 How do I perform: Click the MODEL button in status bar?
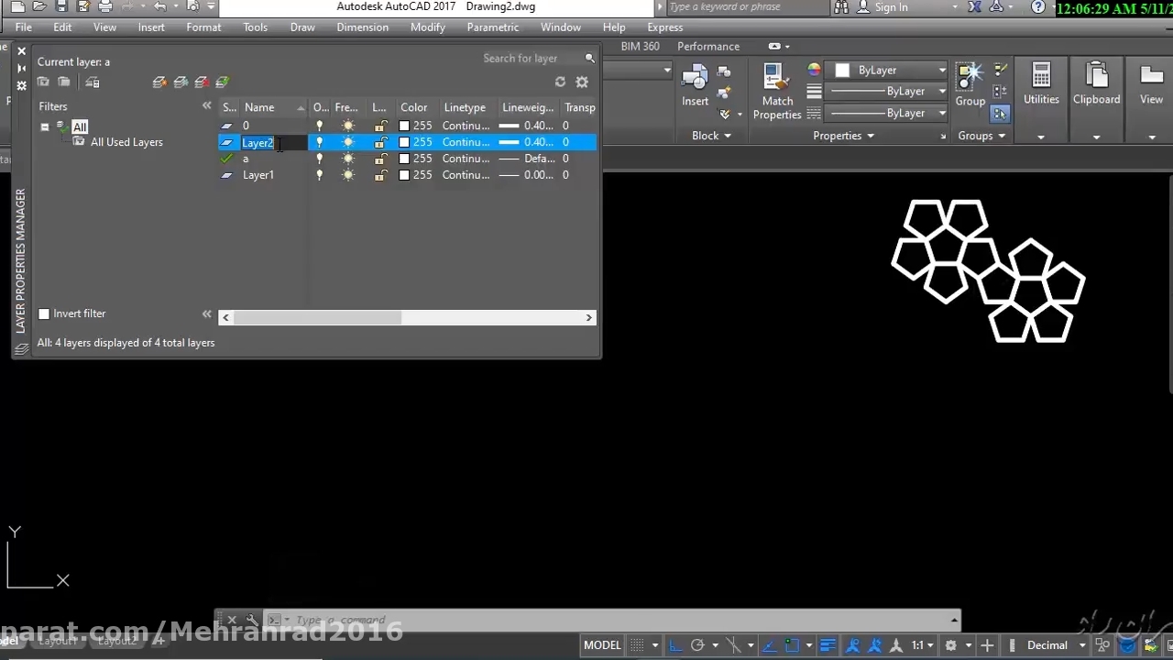[x=602, y=645]
